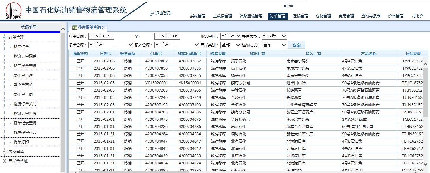Select 移库提单打印 in navigation tree

point(25,132)
